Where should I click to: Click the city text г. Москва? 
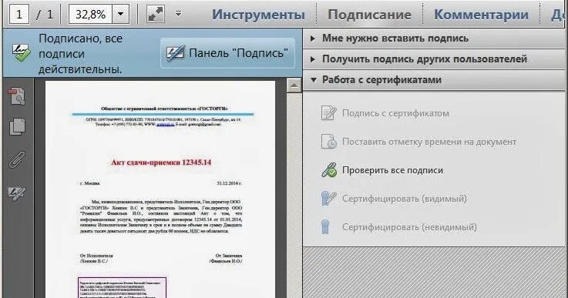[90, 183]
